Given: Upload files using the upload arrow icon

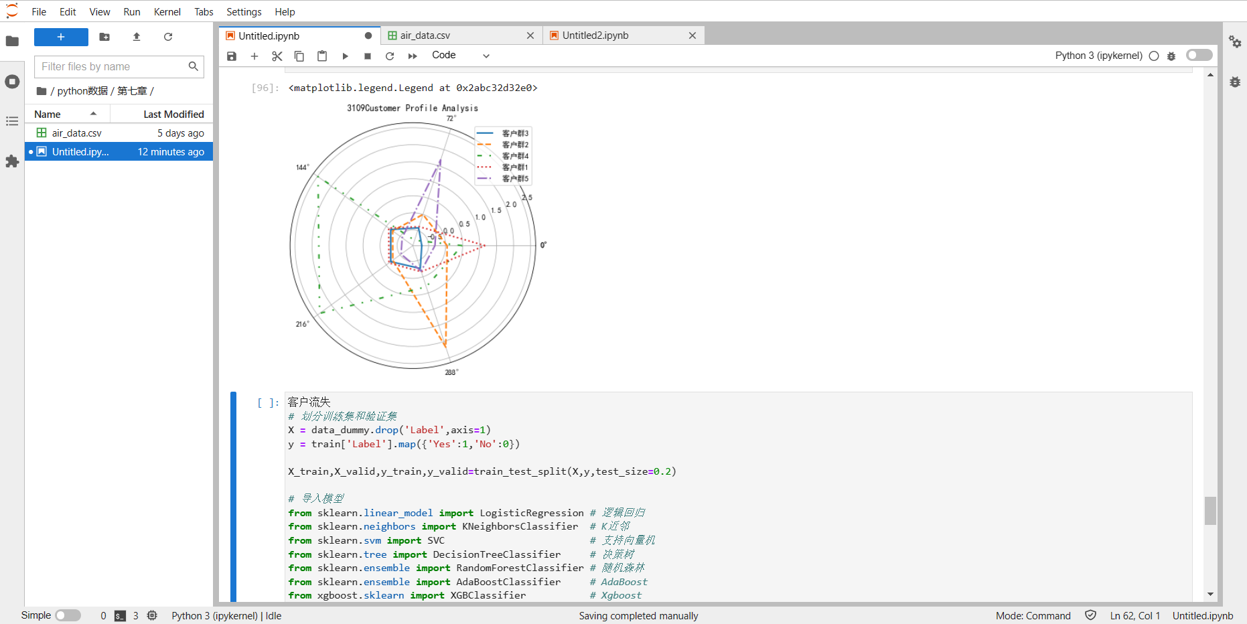Looking at the screenshot, I should [x=137, y=37].
